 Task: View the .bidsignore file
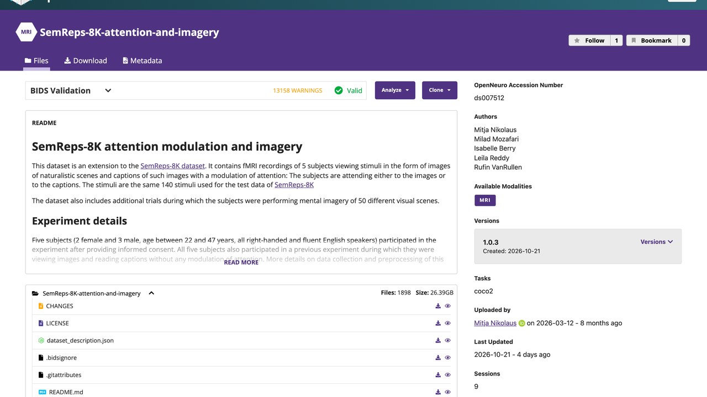[x=448, y=358]
